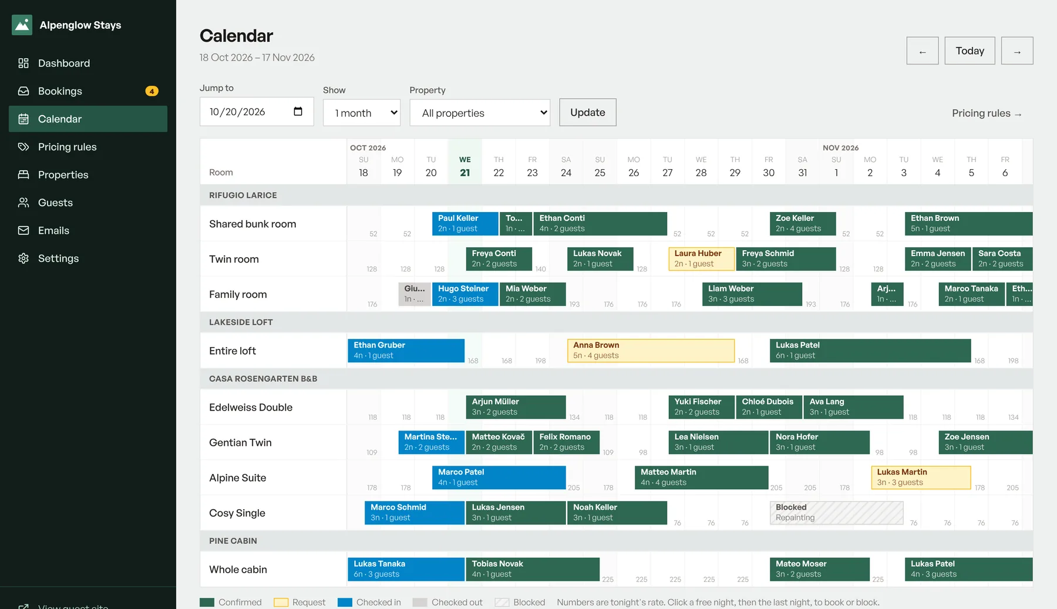Open the Blocked Repainting block
1057x609 pixels.
(x=836, y=513)
